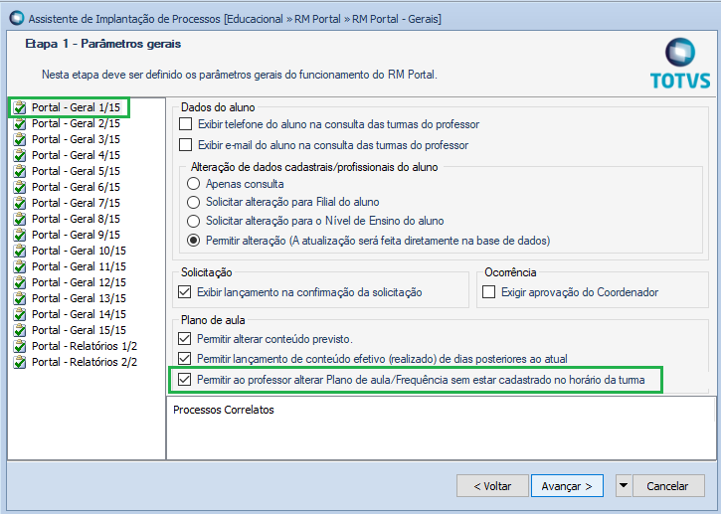The image size is (721, 514).
Task: Click the clipboard icon beside Portal - Geral 13/15
Action: [x=20, y=298]
